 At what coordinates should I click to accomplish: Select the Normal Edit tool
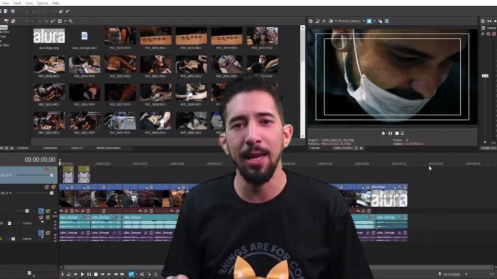[131, 274]
